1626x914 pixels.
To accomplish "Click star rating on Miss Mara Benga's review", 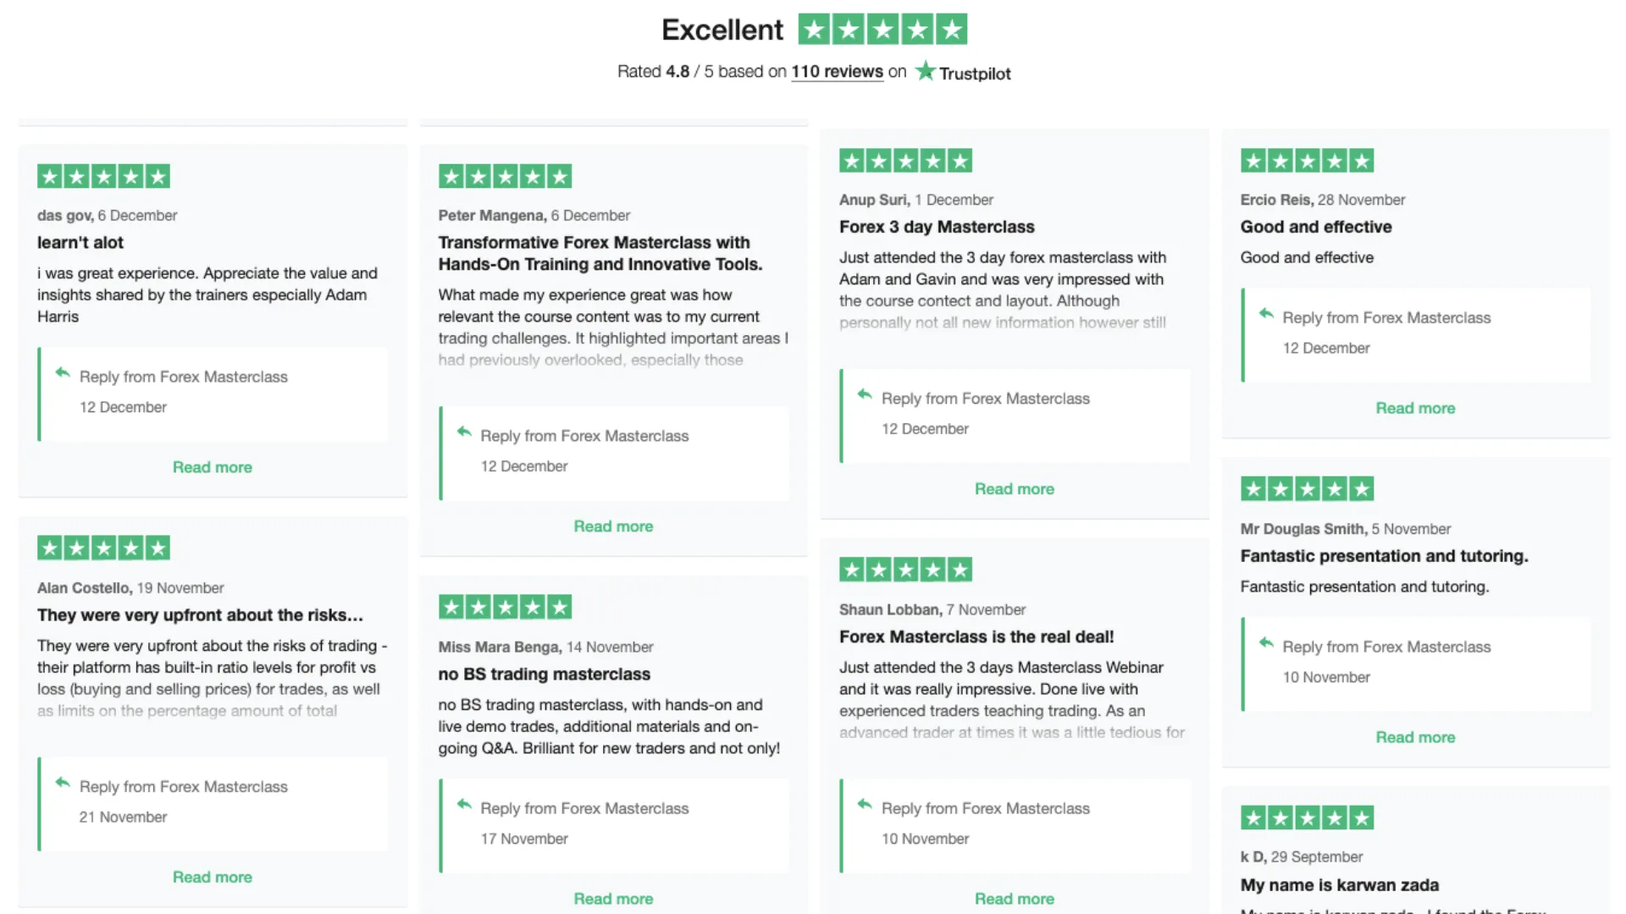I will 505,607.
